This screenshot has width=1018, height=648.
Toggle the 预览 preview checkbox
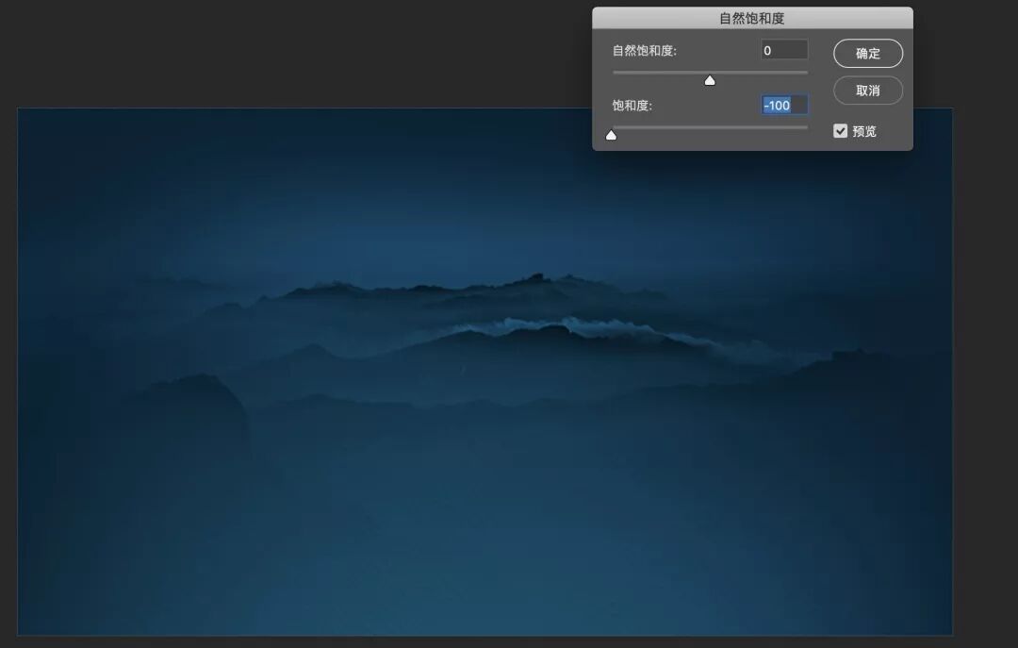pyautogui.click(x=840, y=131)
